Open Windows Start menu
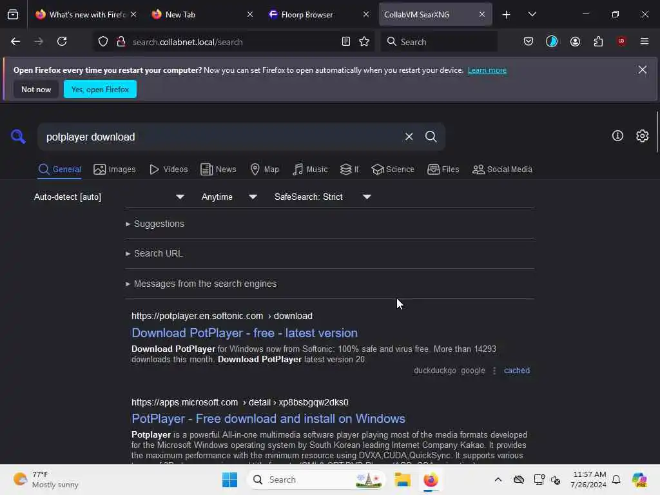Screen dimensions: 660x495 click(x=230, y=480)
